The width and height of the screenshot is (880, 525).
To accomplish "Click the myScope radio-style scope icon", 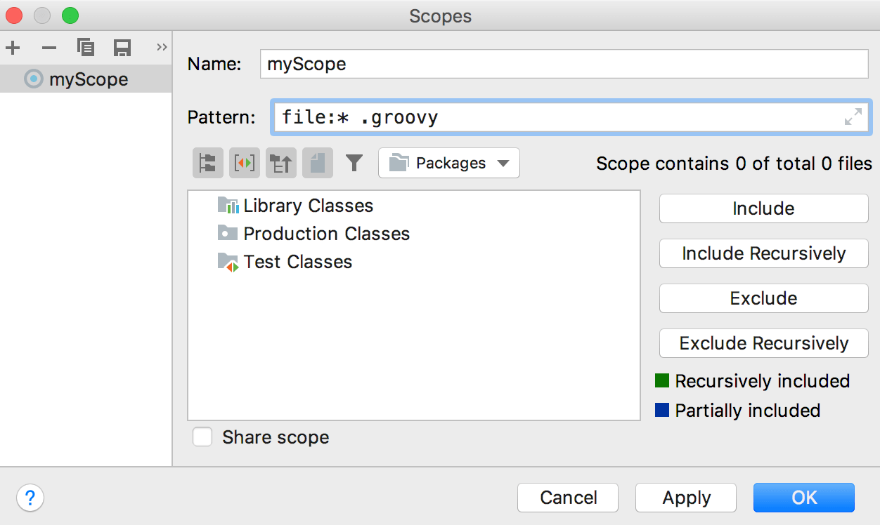I will (x=33, y=79).
